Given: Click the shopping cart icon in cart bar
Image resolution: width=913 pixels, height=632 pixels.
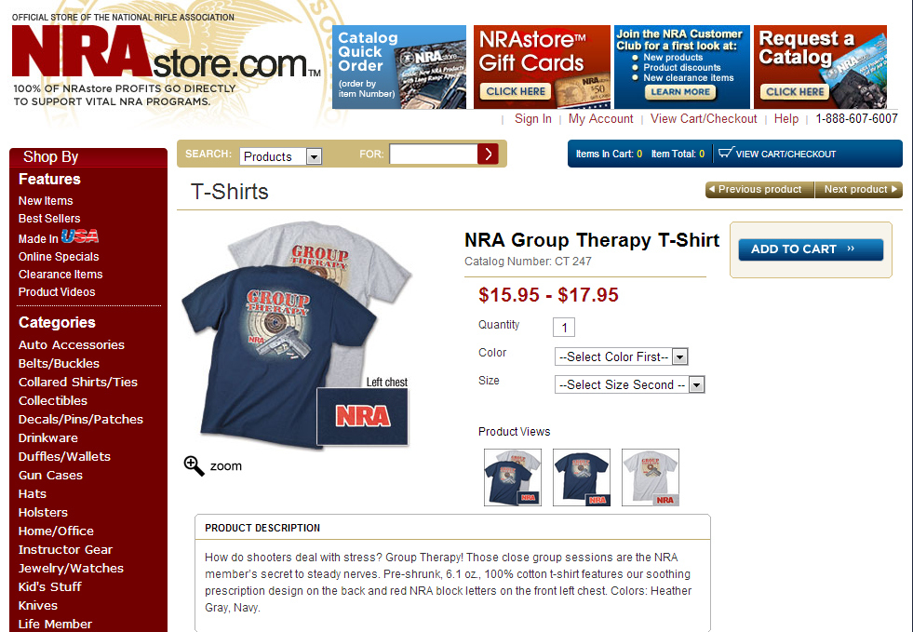Looking at the screenshot, I should 726,154.
